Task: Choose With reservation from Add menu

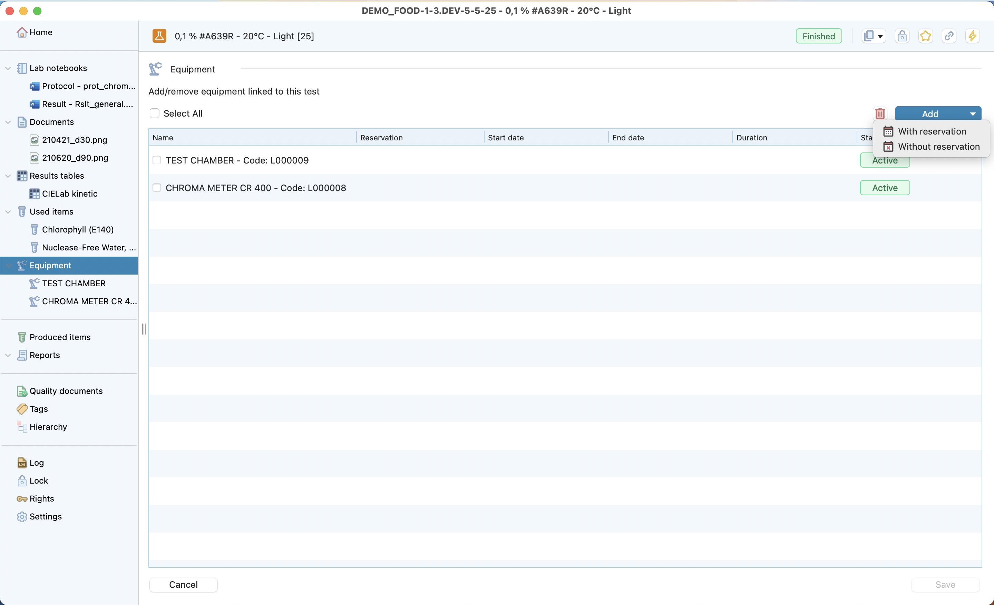Action: click(x=932, y=131)
